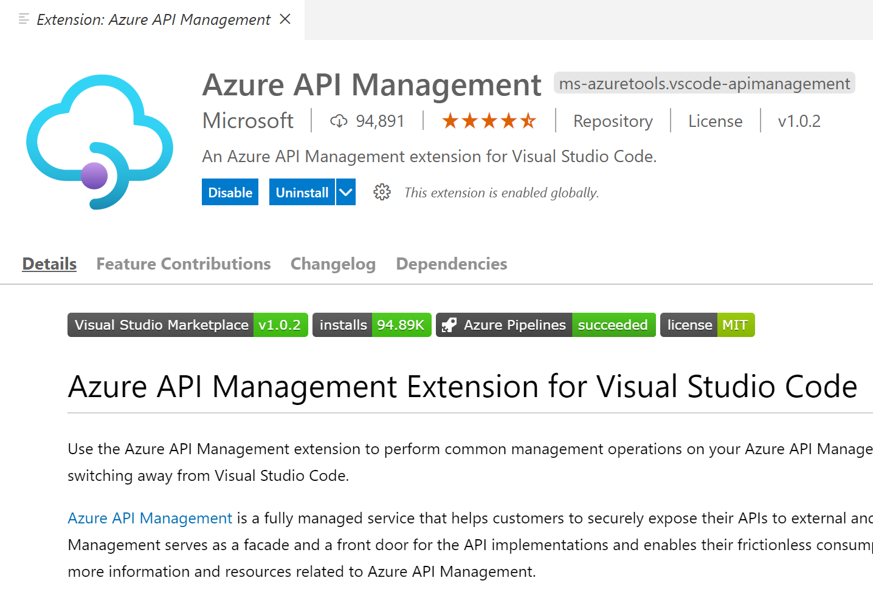Screen dimensions: 873x592
Task: Open the star rating reviews
Action: [489, 121]
